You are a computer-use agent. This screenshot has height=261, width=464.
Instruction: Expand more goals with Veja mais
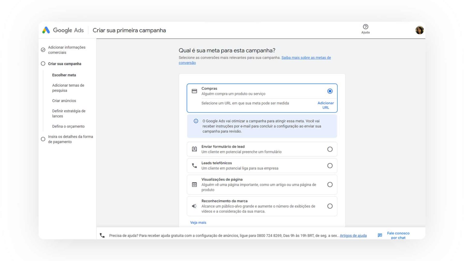click(198, 222)
